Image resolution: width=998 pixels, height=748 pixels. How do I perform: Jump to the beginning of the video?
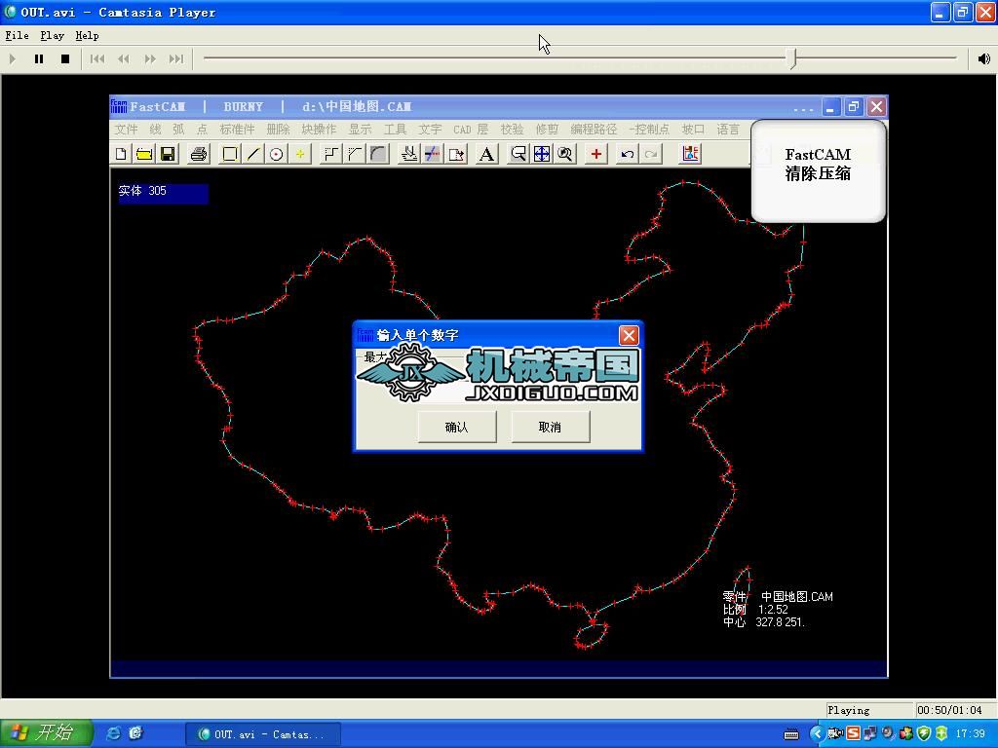[97, 58]
